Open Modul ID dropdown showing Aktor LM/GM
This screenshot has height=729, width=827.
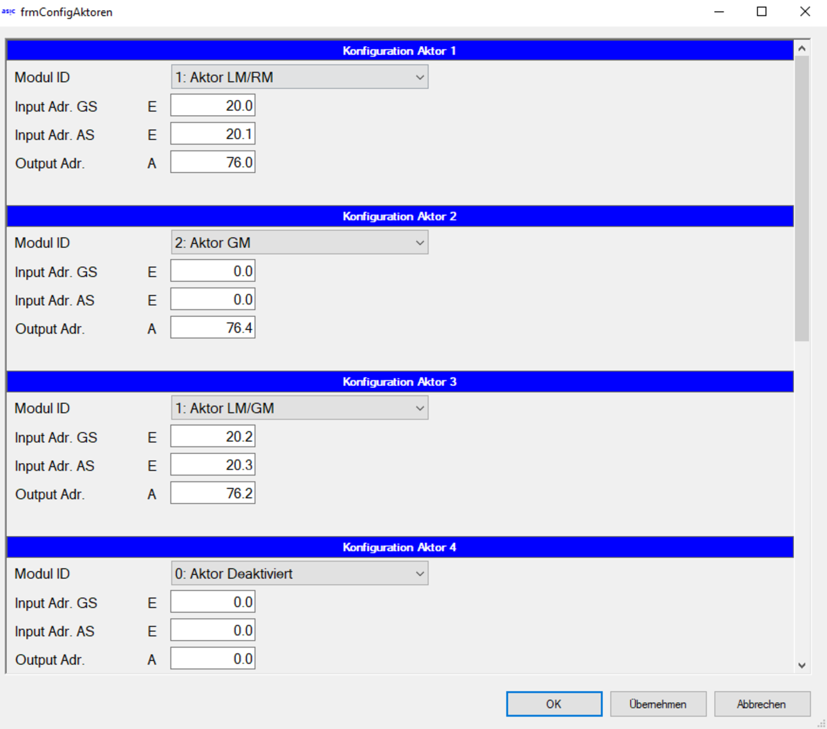pyautogui.click(x=299, y=408)
